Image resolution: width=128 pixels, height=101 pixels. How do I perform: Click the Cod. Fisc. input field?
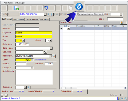point(29,52)
